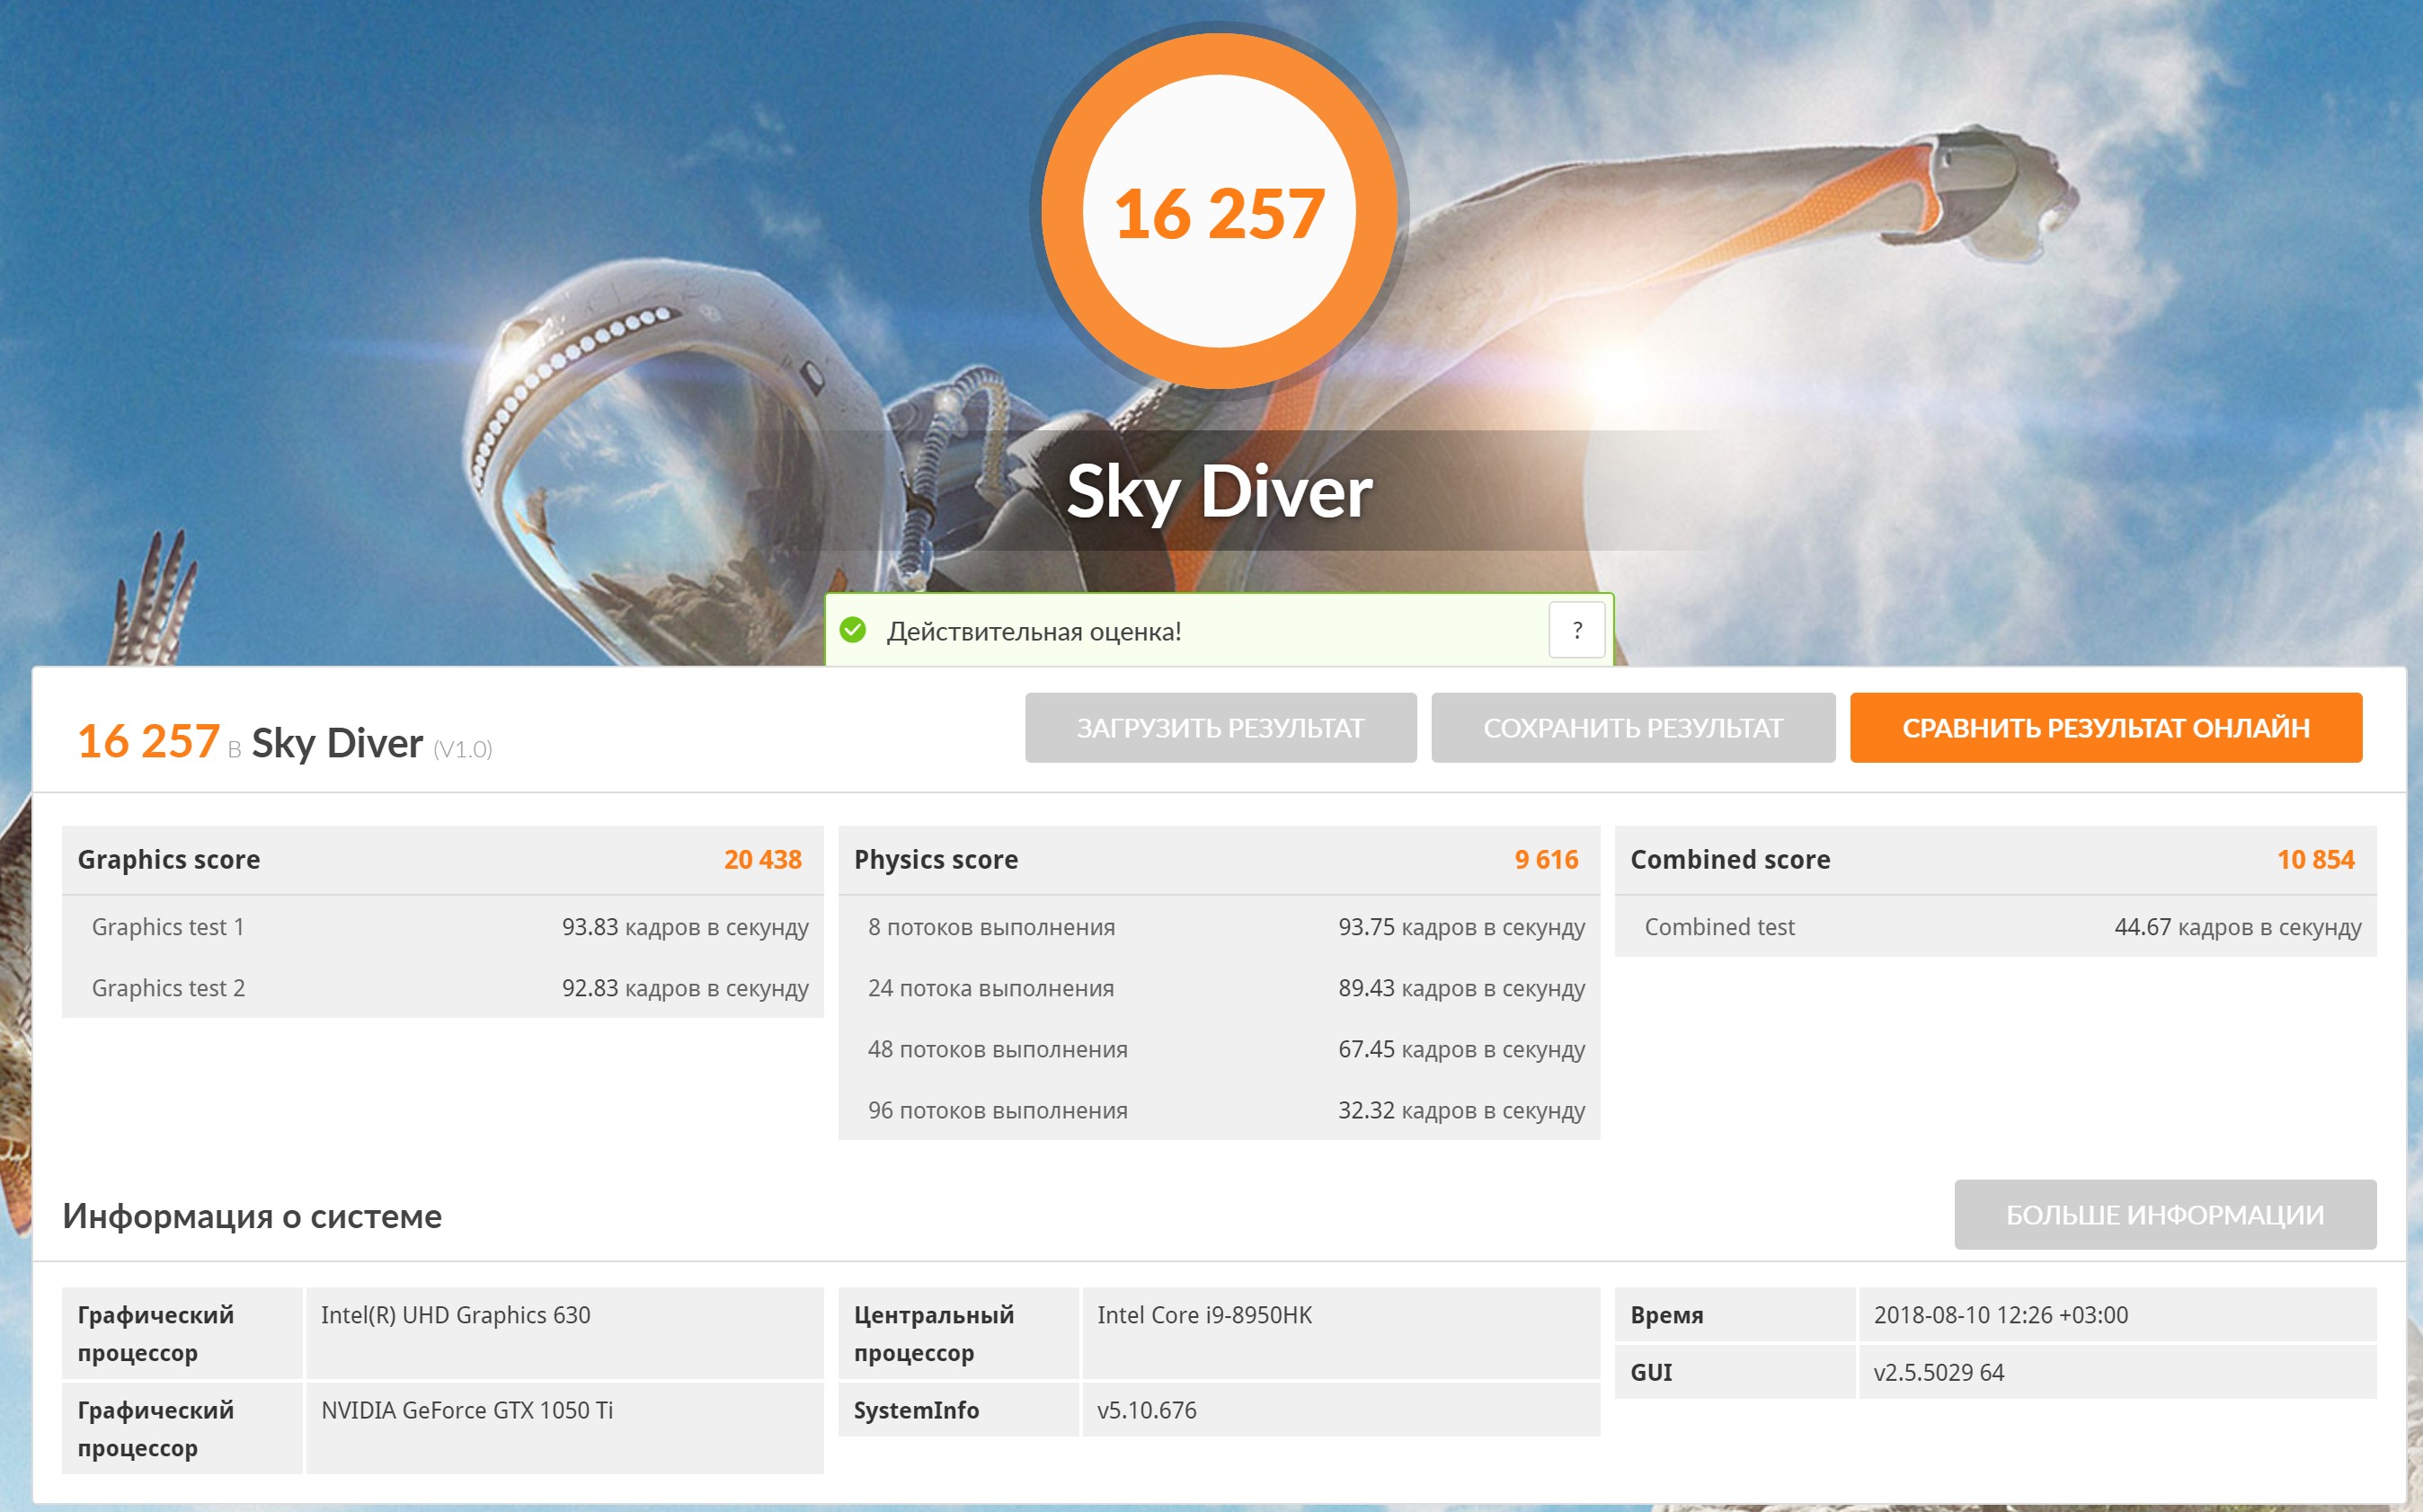Select the SystemInfo version v5.10.676
The image size is (2423, 1512).
(x=1147, y=1411)
